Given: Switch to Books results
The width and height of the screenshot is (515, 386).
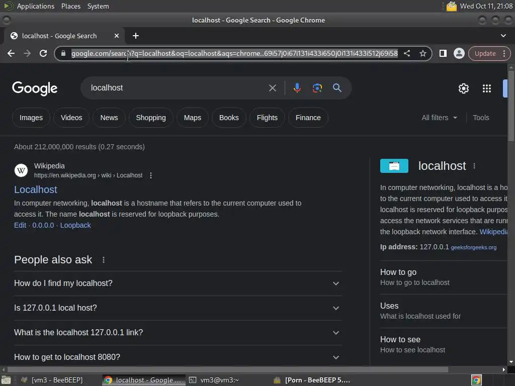Looking at the screenshot, I should (229, 118).
